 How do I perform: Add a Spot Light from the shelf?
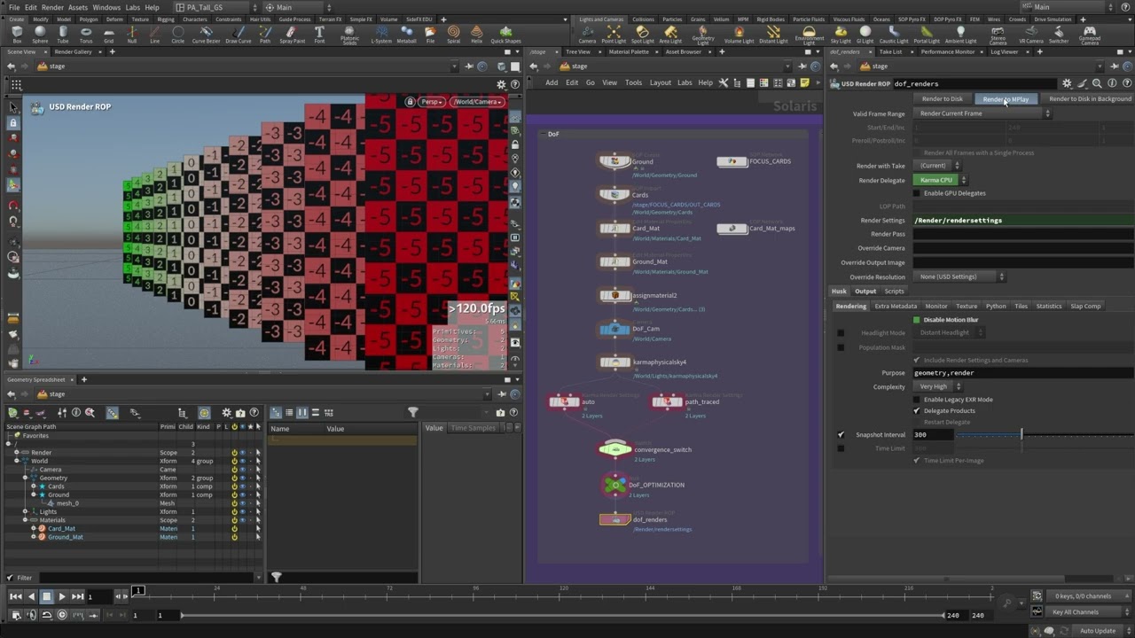[642, 35]
